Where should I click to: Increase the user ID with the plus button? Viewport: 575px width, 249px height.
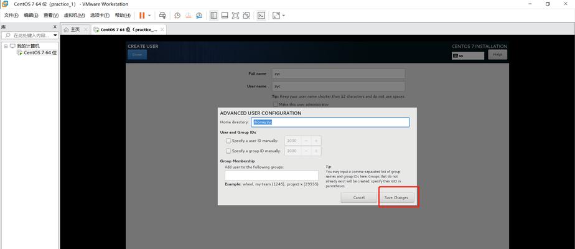click(316, 141)
